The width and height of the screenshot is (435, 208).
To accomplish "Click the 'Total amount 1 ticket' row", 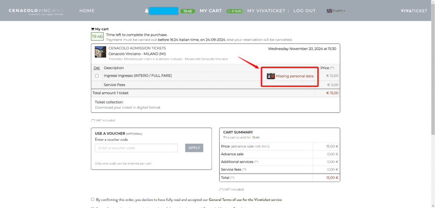I will (x=215, y=93).
